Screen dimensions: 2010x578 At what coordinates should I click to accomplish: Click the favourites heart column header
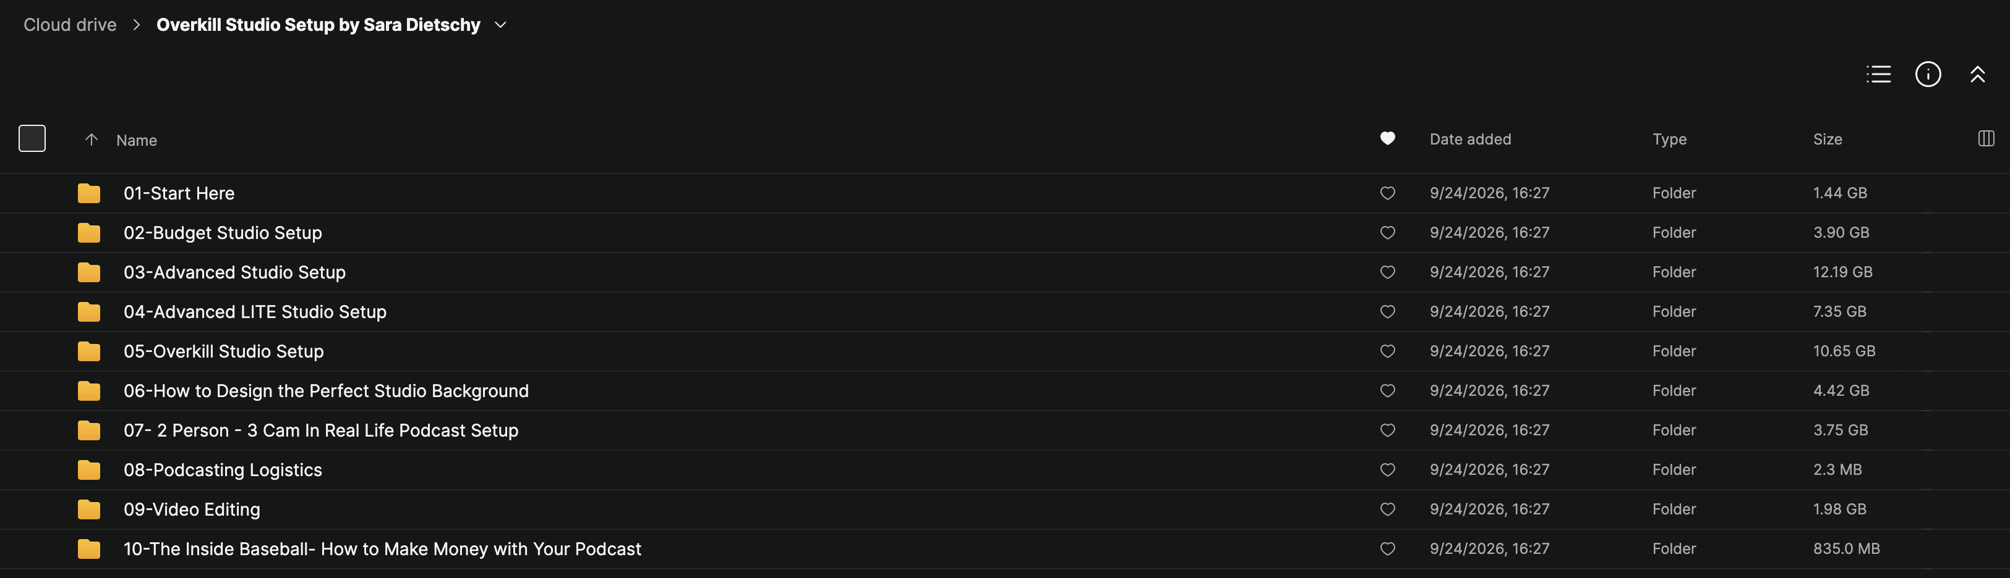(1387, 139)
